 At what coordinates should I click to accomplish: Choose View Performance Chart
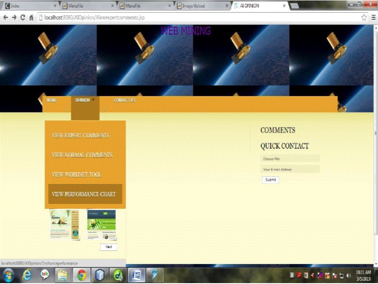[x=84, y=194]
